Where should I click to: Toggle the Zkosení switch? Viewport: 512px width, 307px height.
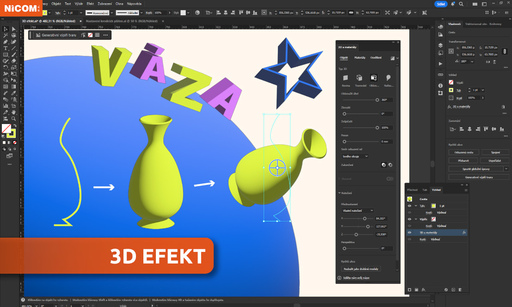390,179
